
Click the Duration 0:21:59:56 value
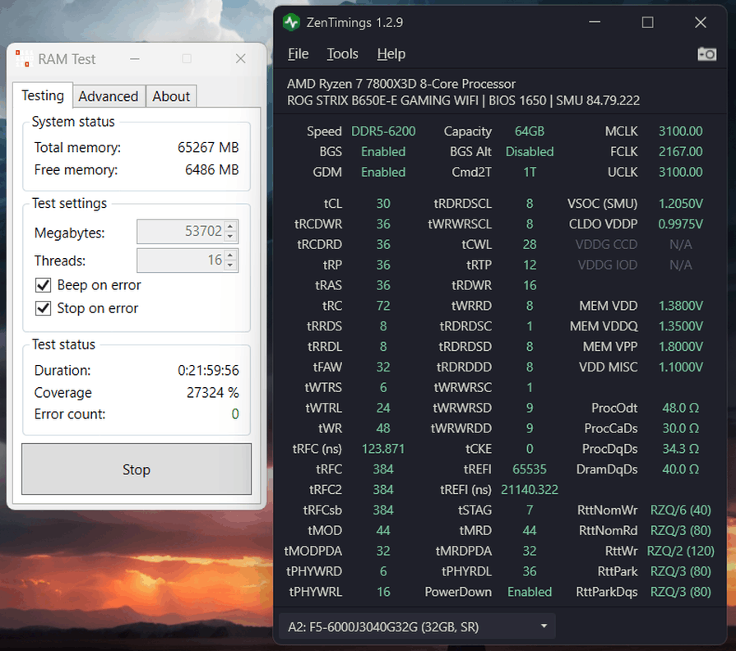[208, 371]
